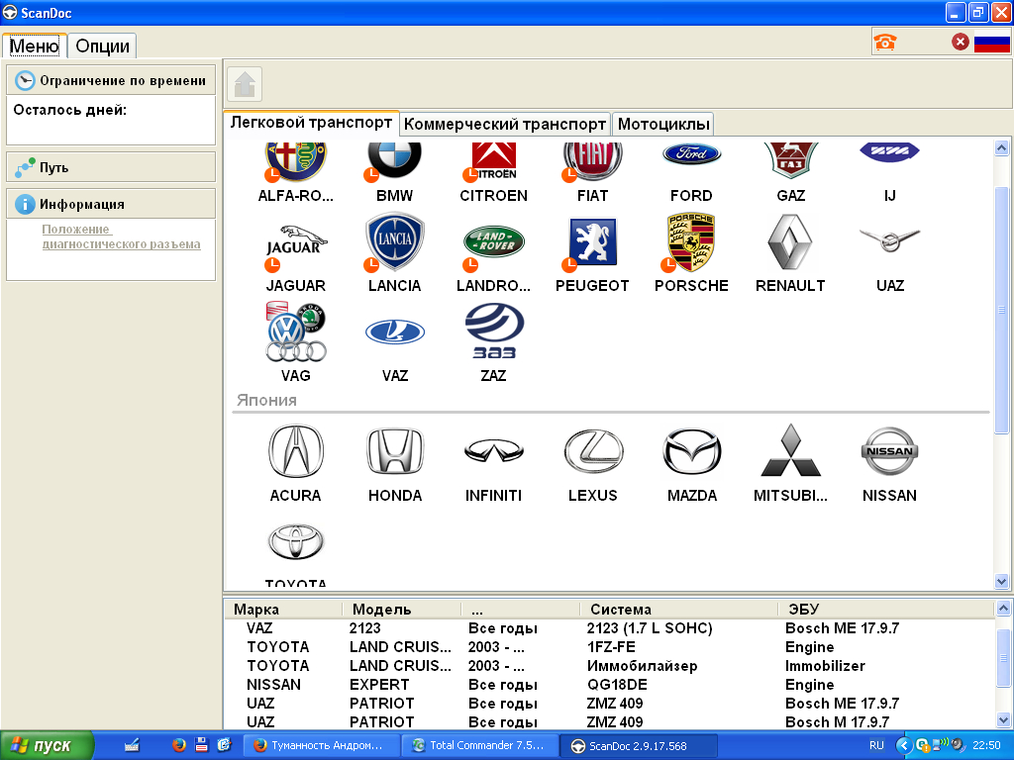Image resolution: width=1014 pixels, height=760 pixels.
Task: Select the Acura brand logo
Action: tap(295, 451)
